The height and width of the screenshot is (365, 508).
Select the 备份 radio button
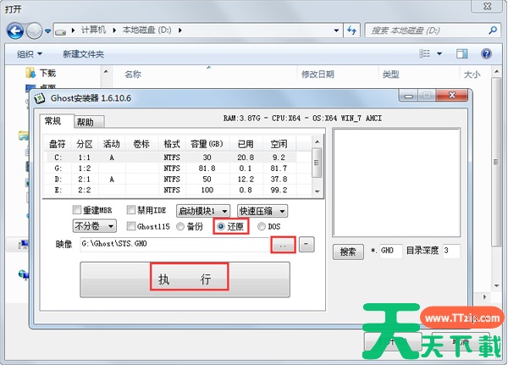pyautogui.click(x=180, y=227)
